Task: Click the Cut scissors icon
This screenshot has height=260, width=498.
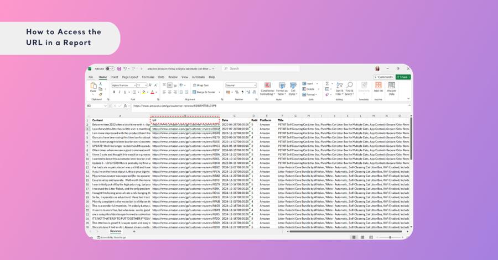Action: click(x=101, y=84)
